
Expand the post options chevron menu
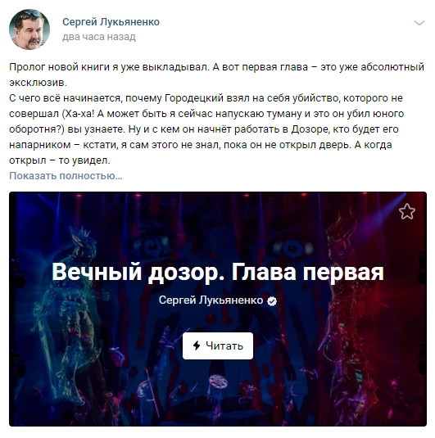419,23
